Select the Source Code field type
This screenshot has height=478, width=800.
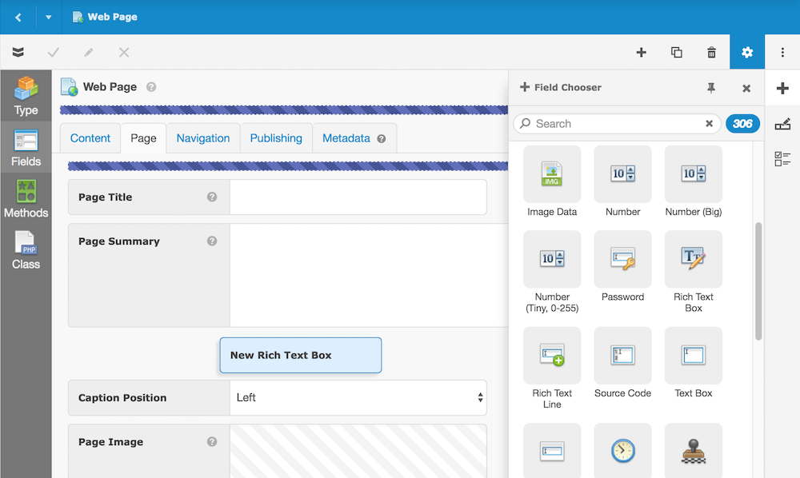[x=622, y=356]
